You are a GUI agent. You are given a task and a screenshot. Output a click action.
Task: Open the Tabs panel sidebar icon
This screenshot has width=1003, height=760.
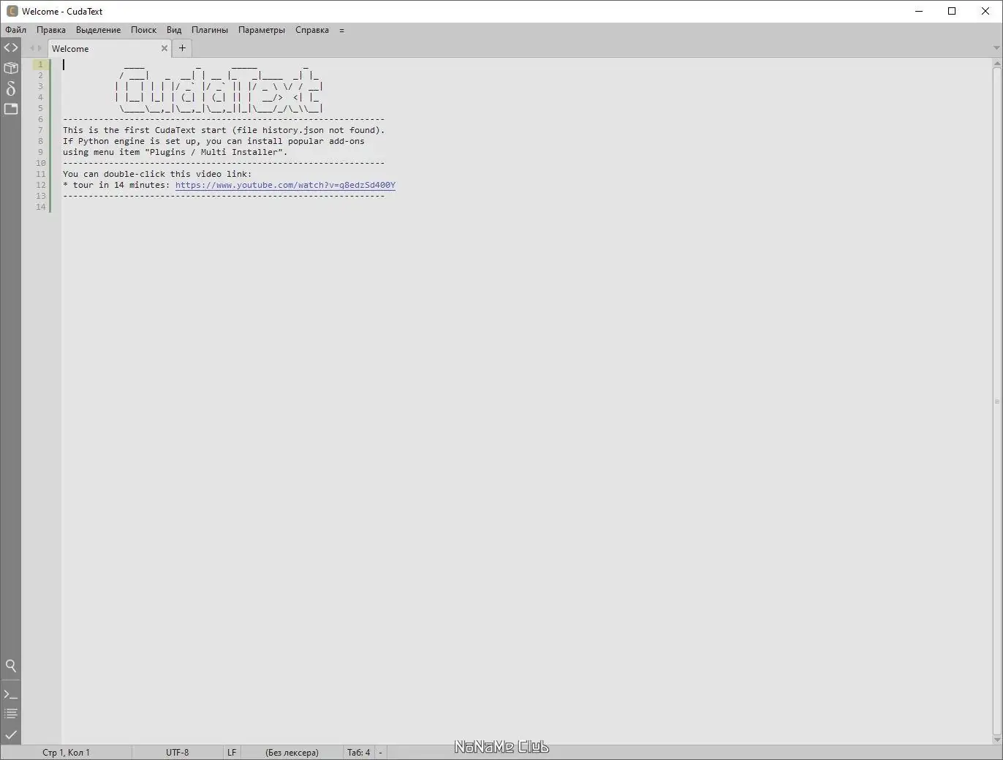[11, 109]
